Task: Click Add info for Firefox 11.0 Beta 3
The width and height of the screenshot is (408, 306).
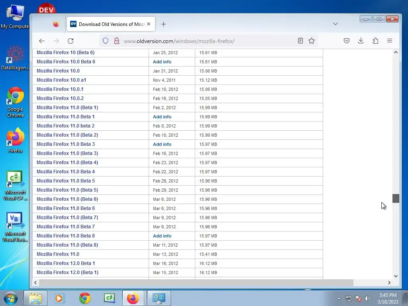Action: pos(162,144)
